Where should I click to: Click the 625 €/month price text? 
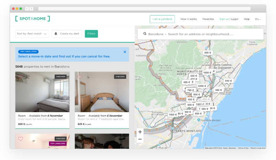(x=85, y=124)
